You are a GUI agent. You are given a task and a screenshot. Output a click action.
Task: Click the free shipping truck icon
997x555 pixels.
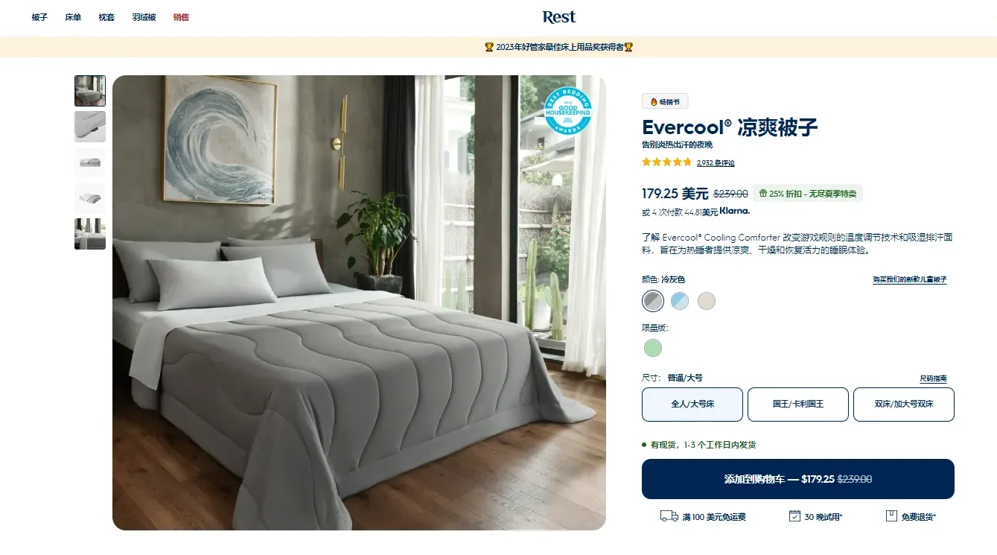(669, 516)
